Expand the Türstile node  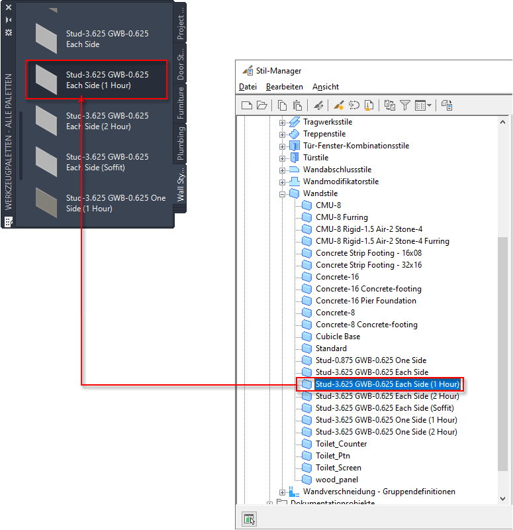point(282,158)
